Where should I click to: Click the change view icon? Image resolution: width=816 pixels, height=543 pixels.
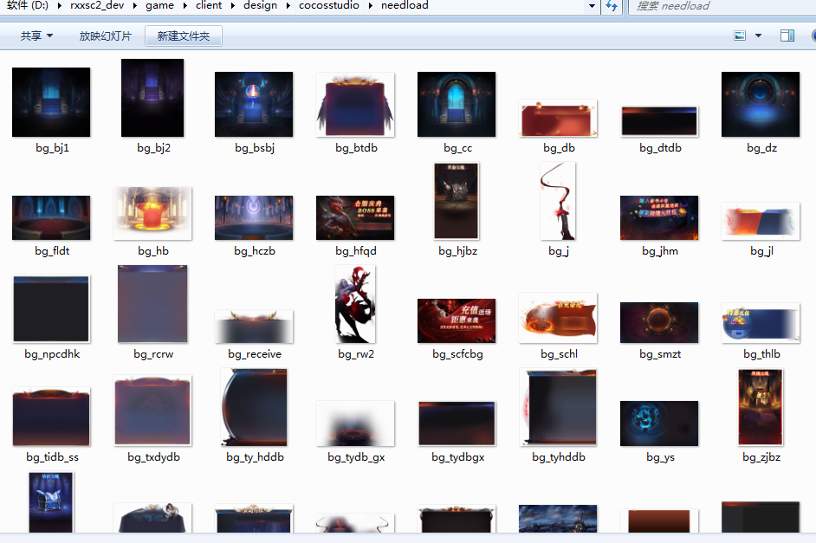(740, 36)
